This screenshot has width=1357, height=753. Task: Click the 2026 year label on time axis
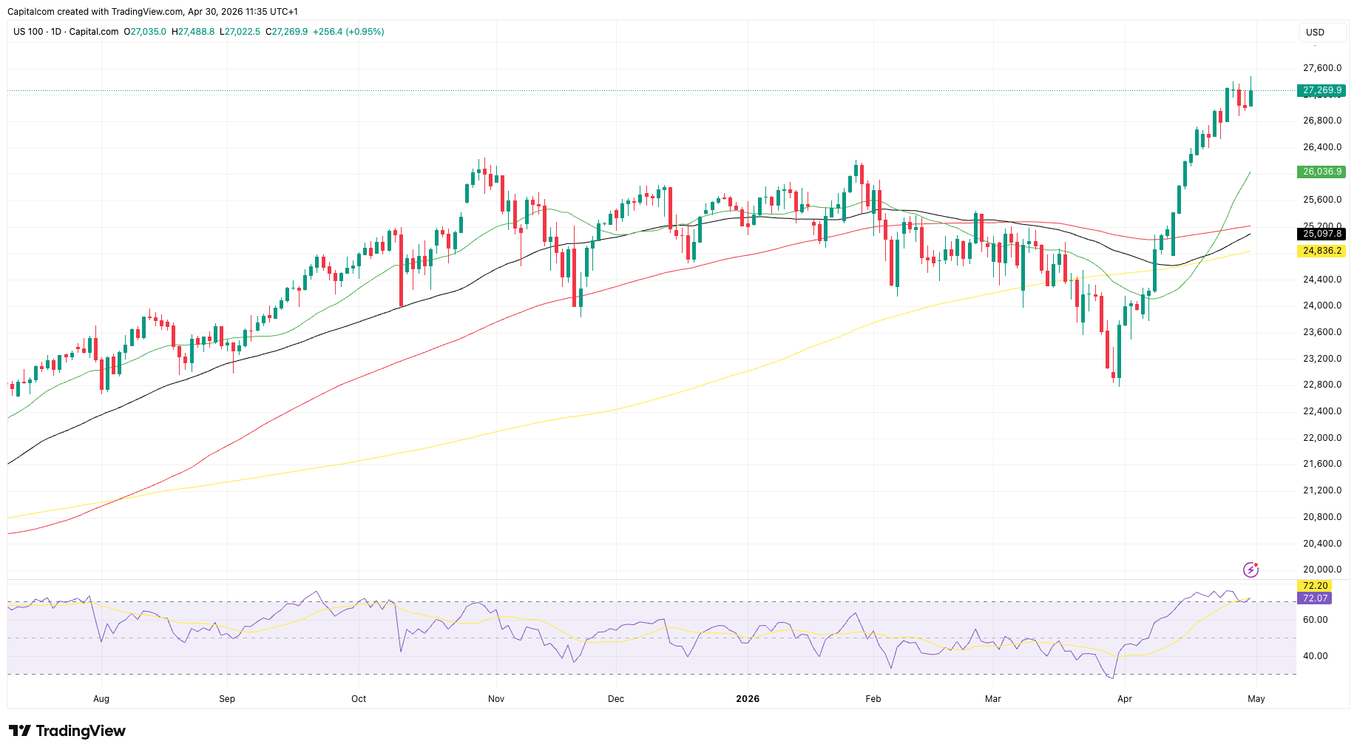[748, 699]
